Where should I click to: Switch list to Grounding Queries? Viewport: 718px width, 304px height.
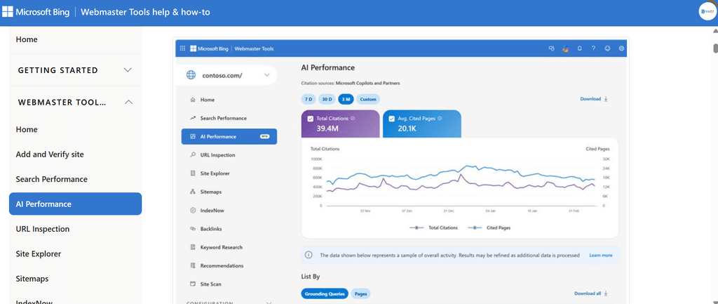click(325, 293)
